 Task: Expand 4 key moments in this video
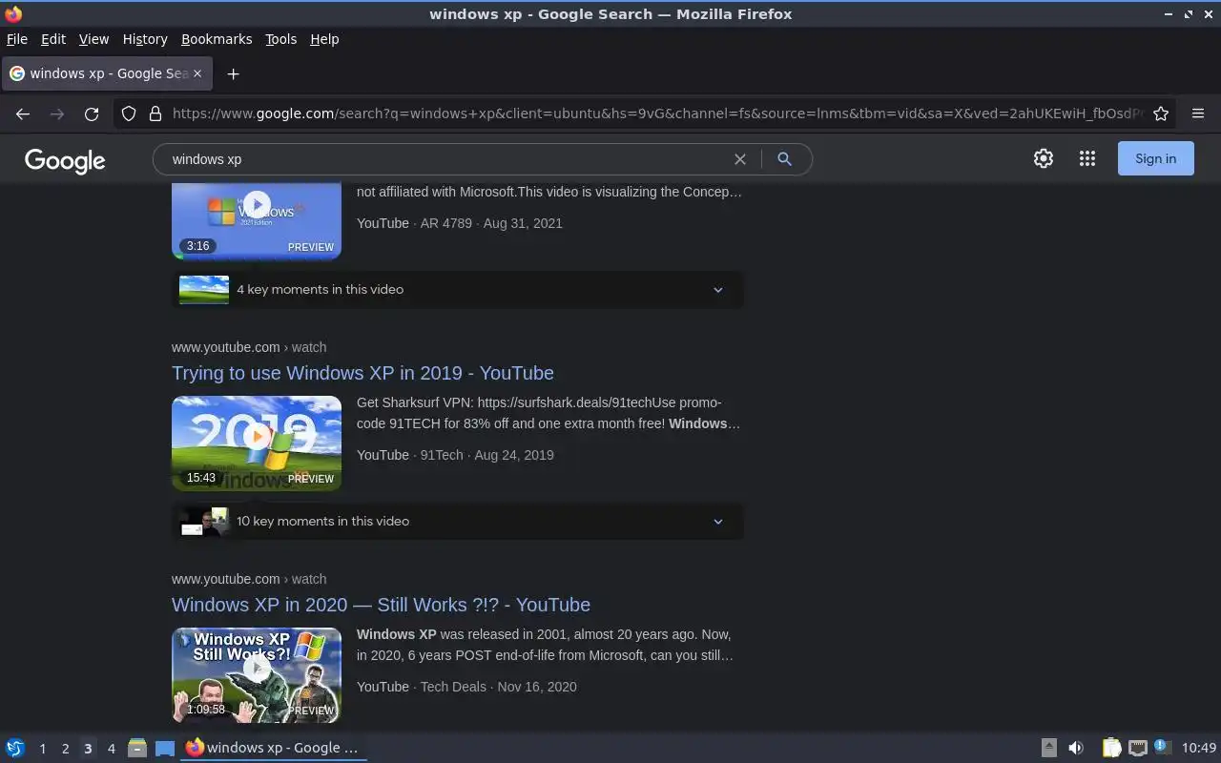click(458, 289)
